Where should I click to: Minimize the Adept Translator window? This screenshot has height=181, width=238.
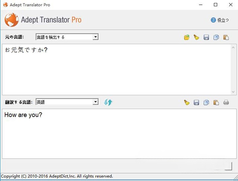pyautogui.click(x=201, y=5)
